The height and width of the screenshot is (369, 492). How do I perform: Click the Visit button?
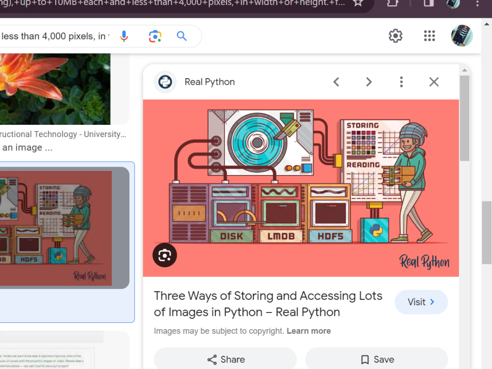tap(421, 302)
